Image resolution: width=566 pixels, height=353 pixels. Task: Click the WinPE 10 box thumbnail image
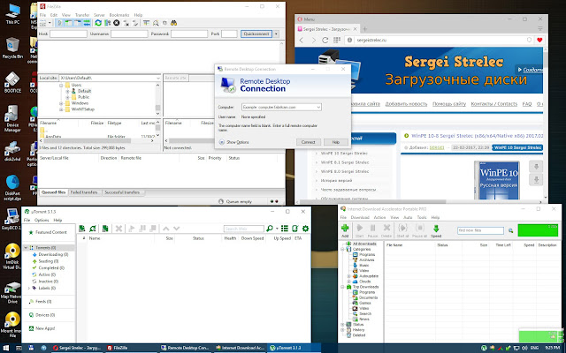pyautogui.click(x=498, y=180)
